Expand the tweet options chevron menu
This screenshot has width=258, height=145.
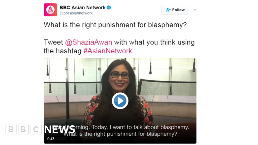[195, 10]
